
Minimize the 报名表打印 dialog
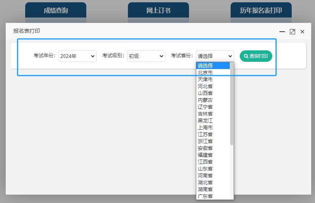[282, 32]
